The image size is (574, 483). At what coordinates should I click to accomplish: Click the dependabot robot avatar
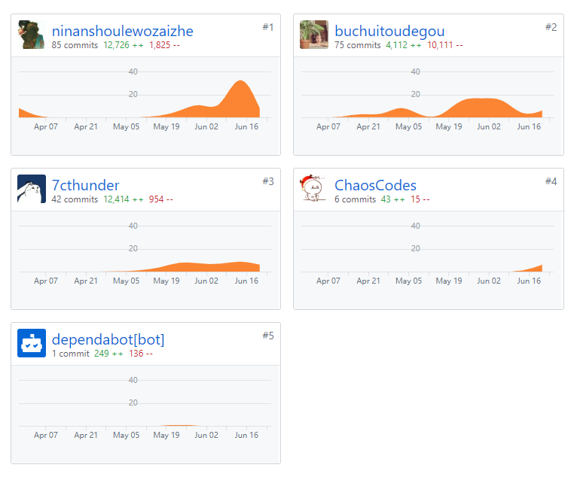coord(32,343)
